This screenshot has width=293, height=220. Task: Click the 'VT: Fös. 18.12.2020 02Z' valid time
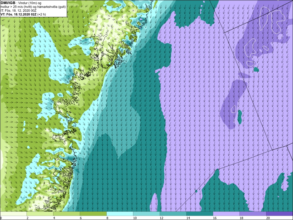[19, 14]
